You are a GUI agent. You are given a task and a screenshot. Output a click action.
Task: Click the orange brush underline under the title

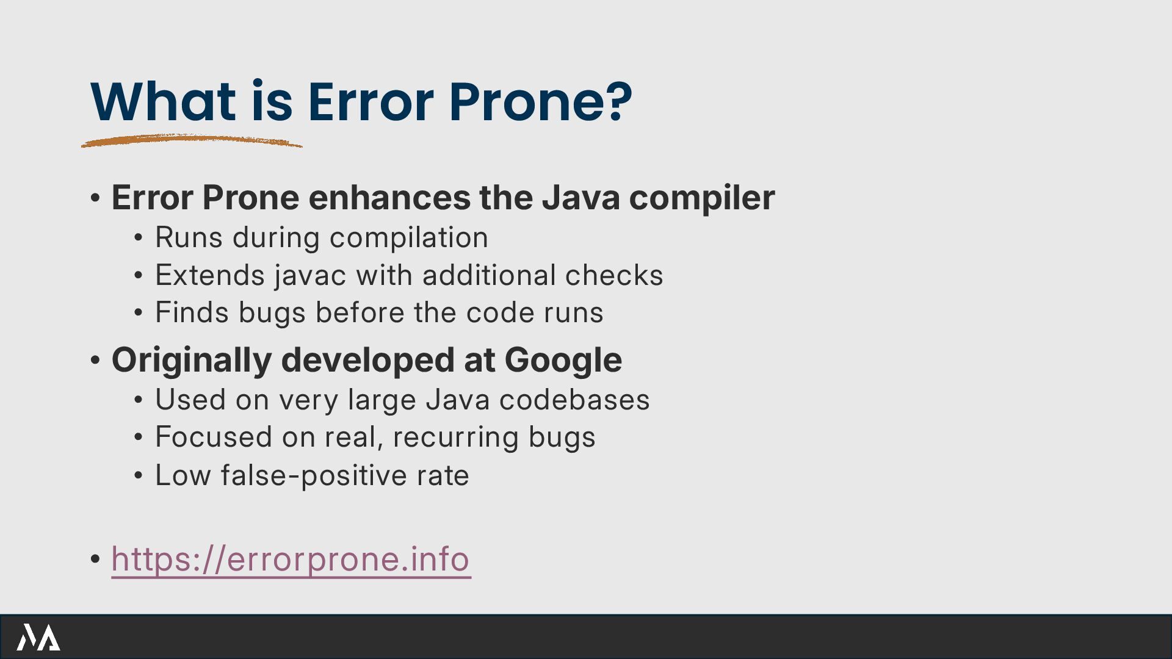[192, 141]
